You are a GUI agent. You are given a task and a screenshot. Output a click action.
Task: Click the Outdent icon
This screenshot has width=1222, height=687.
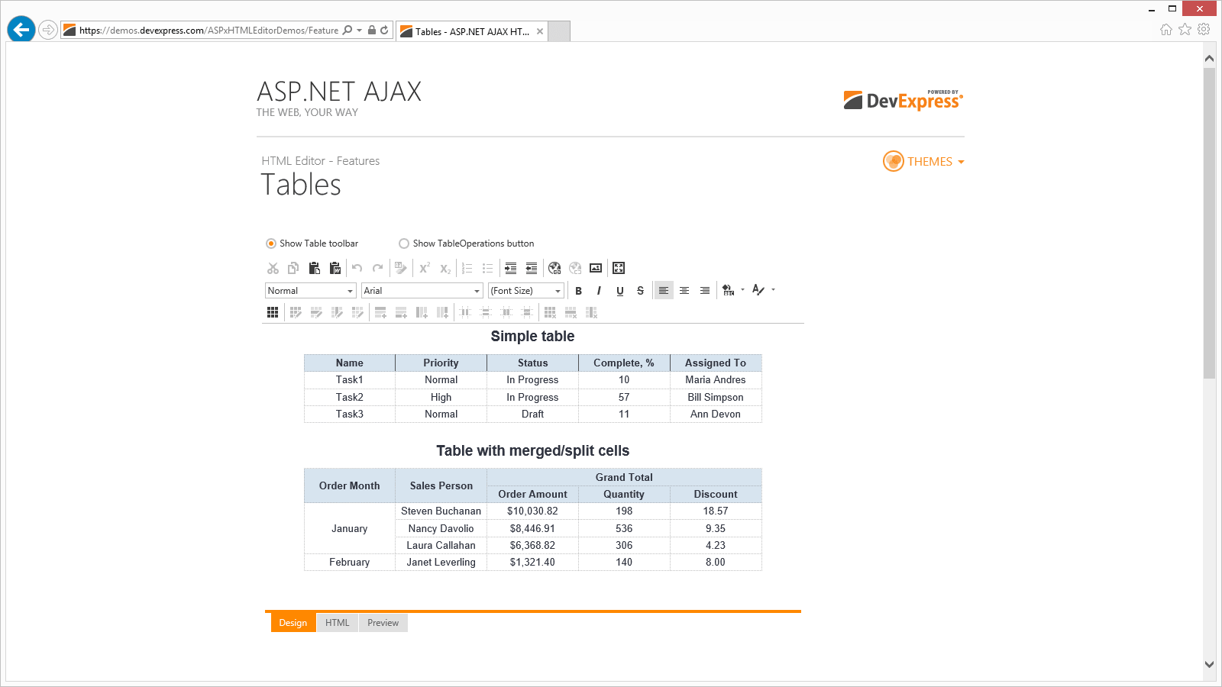pyautogui.click(x=531, y=268)
